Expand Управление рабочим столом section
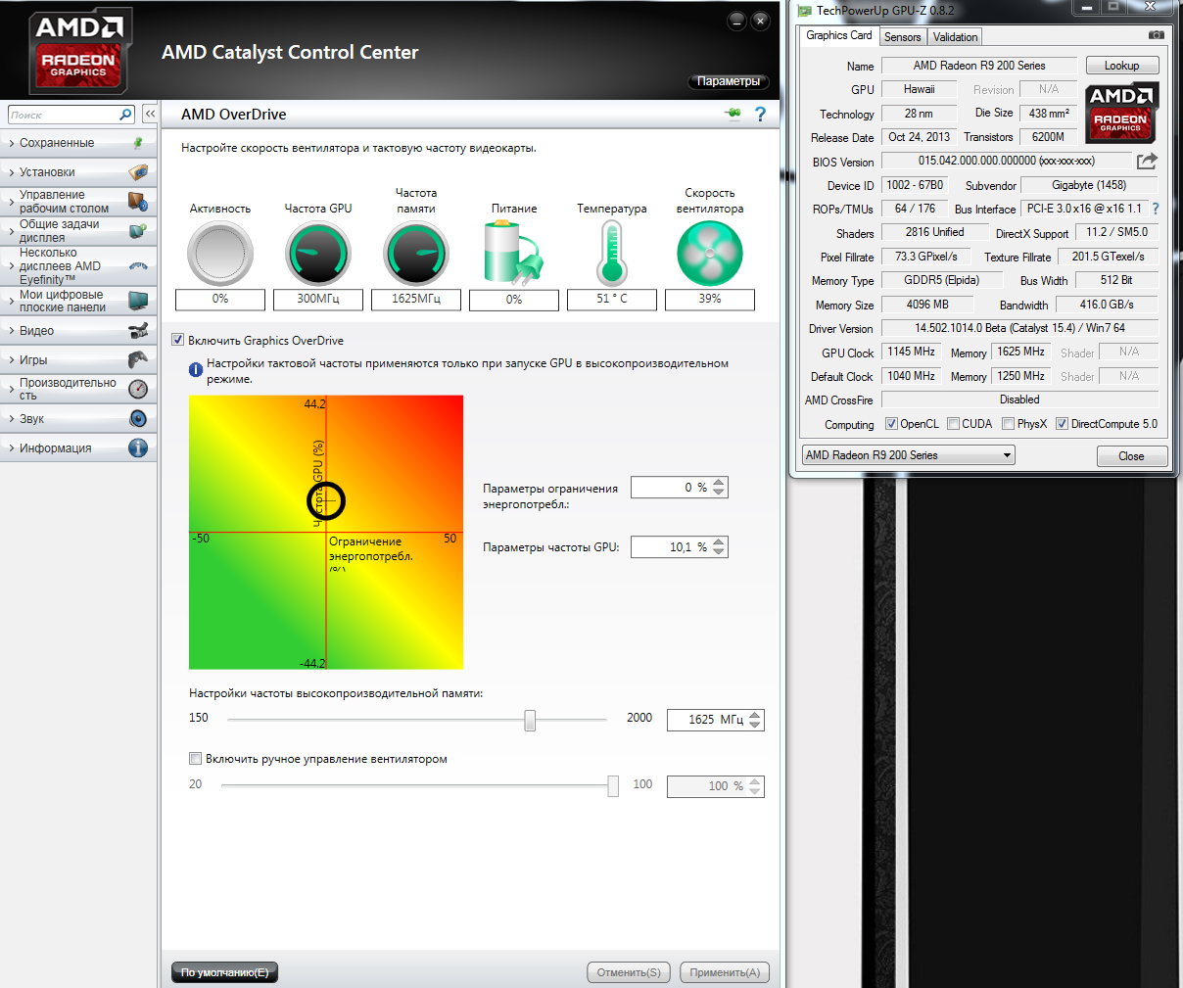The height and width of the screenshot is (988, 1183). [x=78, y=202]
